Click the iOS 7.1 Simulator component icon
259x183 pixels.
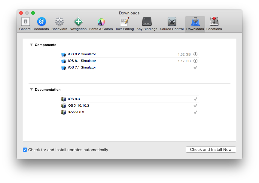point(64,68)
